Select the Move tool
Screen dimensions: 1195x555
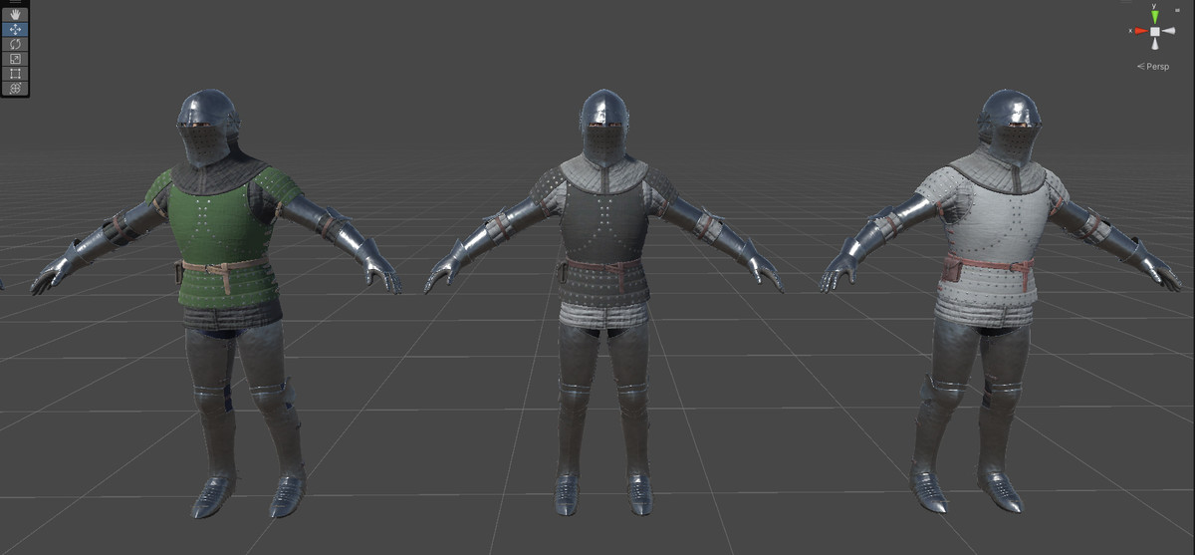pos(15,30)
